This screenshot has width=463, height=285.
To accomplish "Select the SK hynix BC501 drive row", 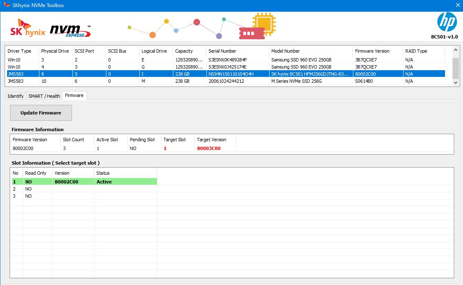I will click(226, 74).
